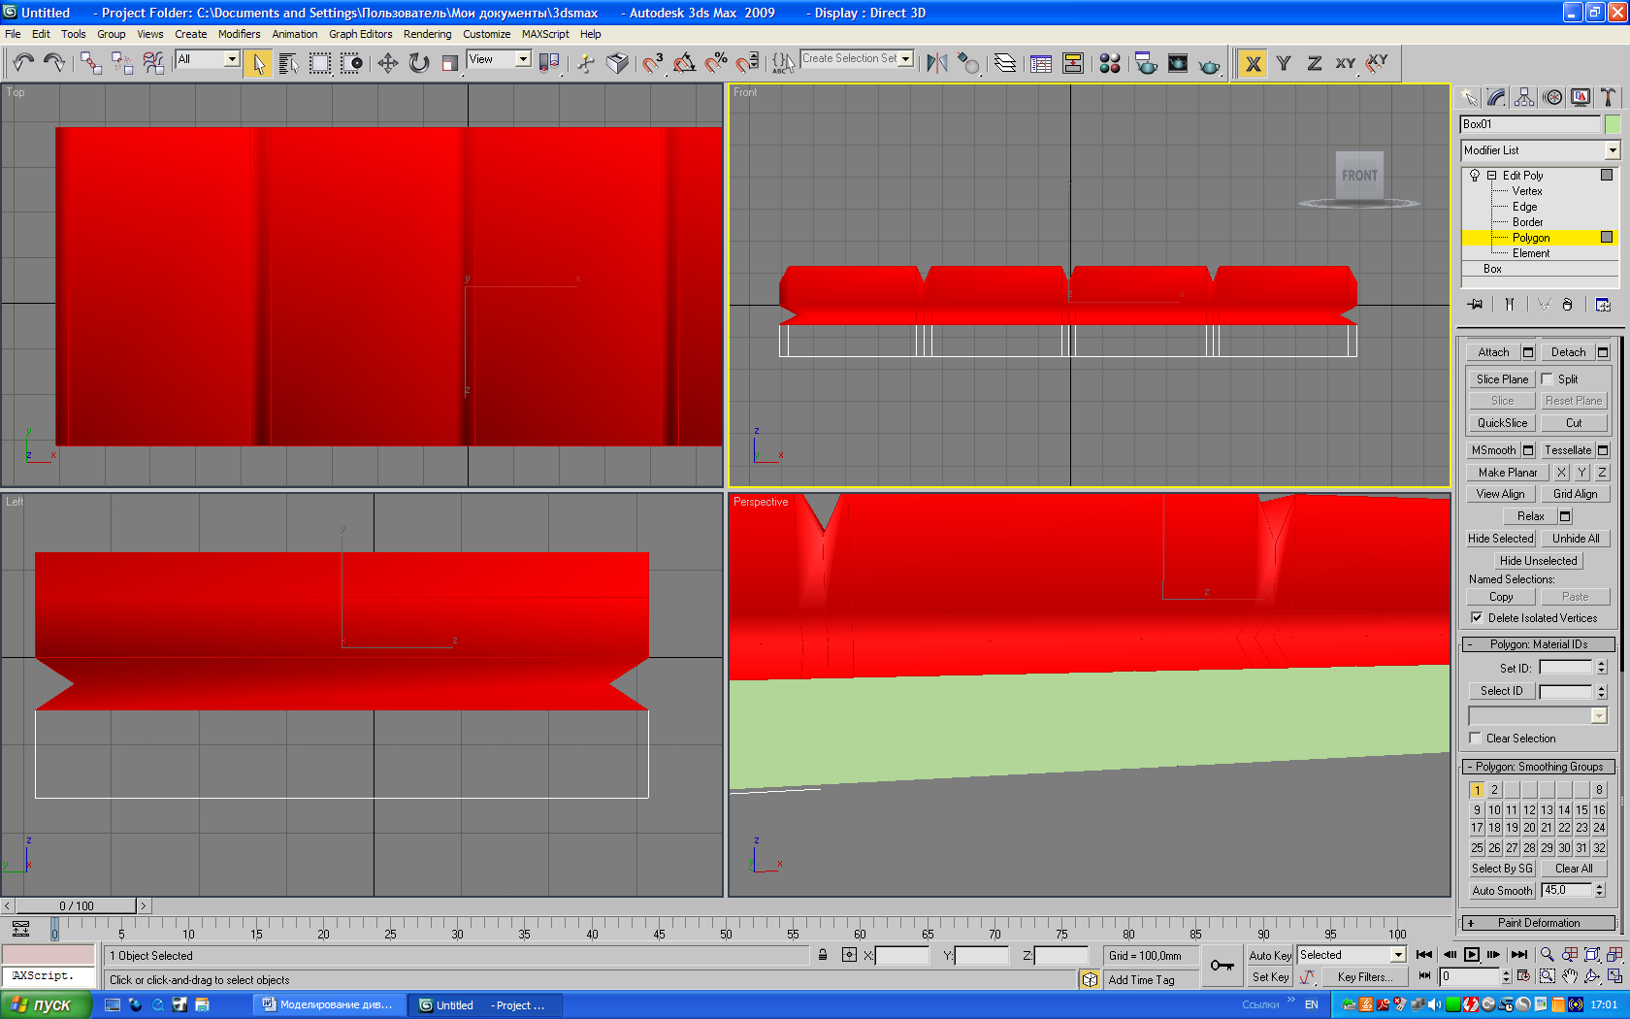
Task: Open the Utilities hammer panel tab
Action: click(1609, 97)
